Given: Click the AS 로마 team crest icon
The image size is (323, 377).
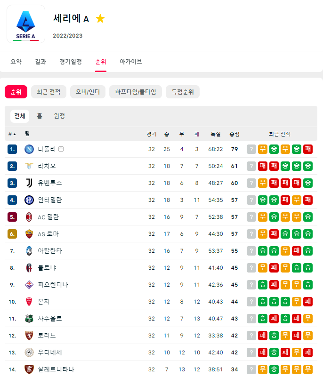Looking at the screenshot, I should click(29, 234).
